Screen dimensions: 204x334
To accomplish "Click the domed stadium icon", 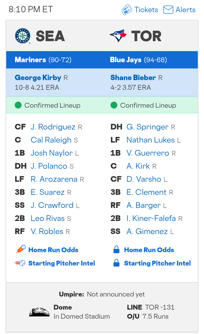I will [x=39, y=312].
